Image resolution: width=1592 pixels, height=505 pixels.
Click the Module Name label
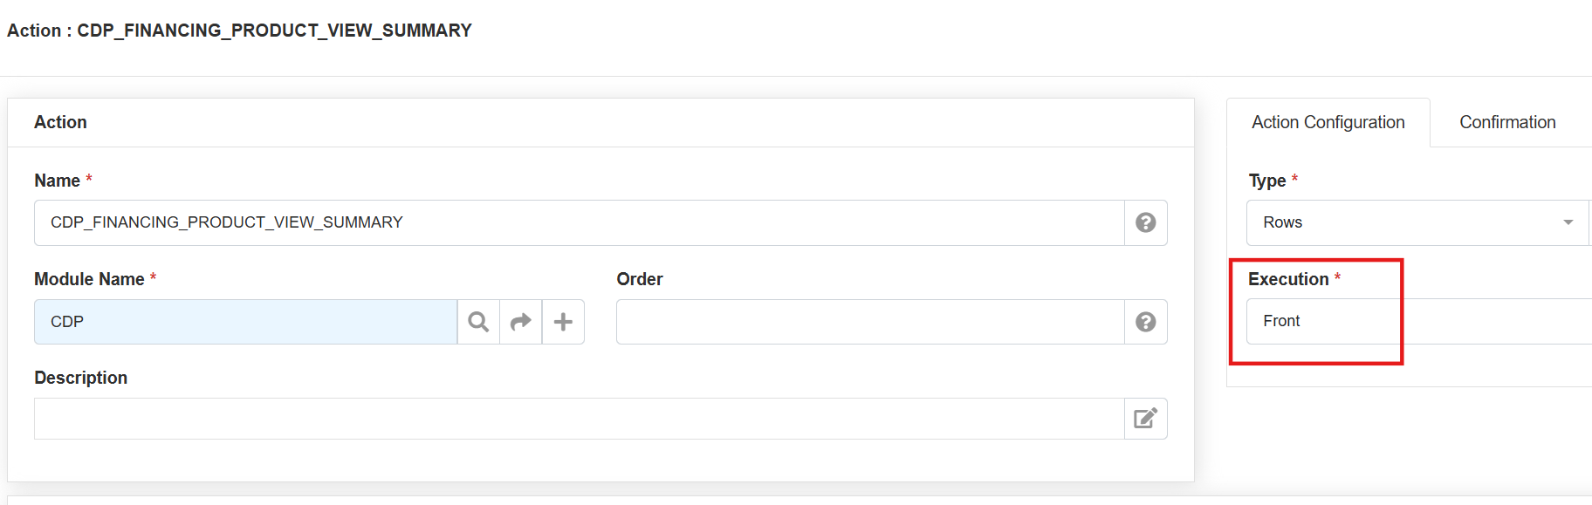89,279
